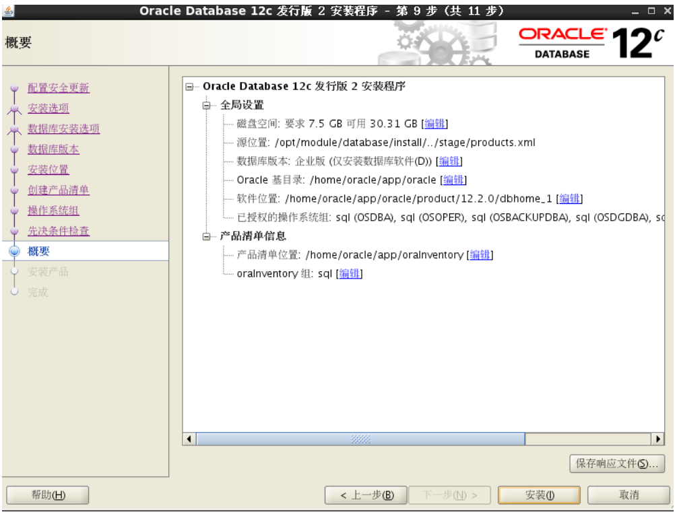Close the installer window

667,11
